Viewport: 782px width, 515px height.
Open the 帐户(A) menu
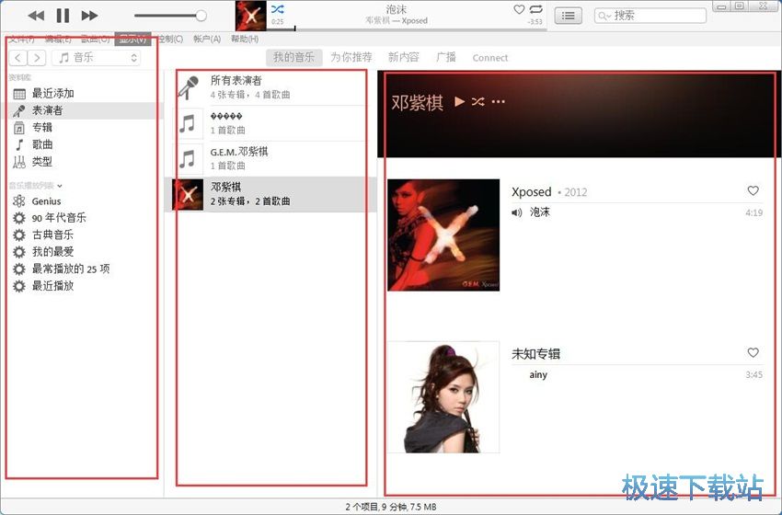pos(207,39)
